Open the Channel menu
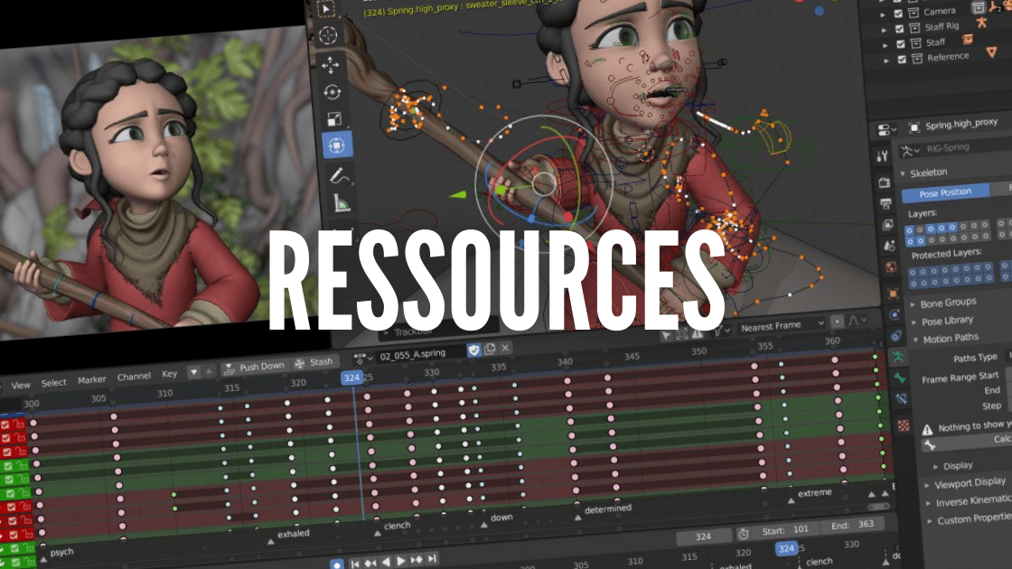1012x569 pixels. pos(134,377)
